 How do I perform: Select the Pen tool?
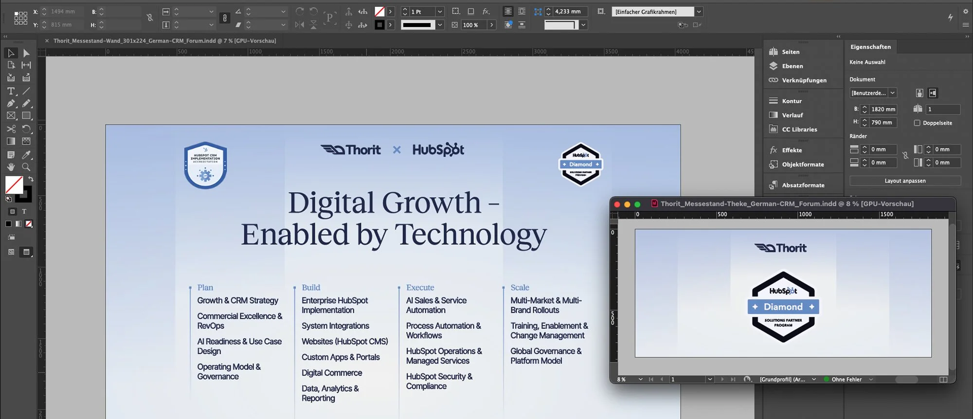[x=11, y=103]
